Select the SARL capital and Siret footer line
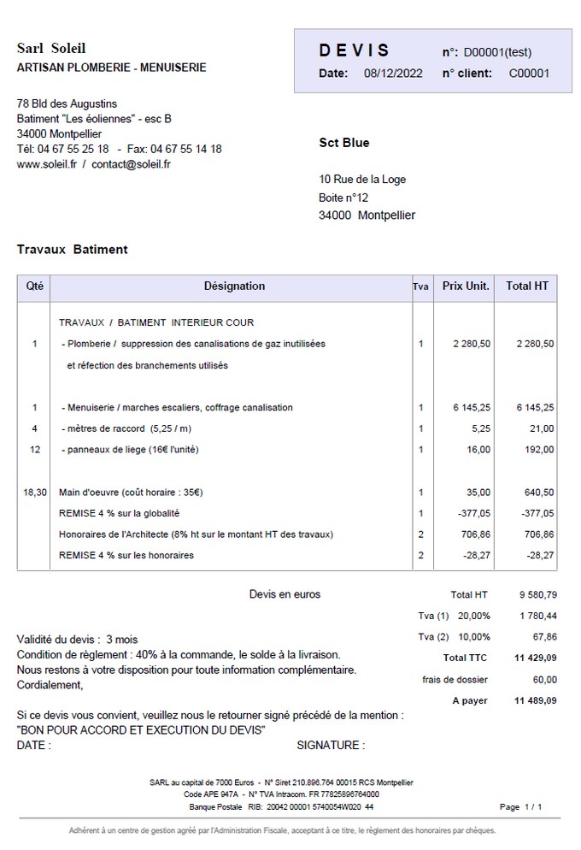Screen dimensions: 581x850 coord(281,782)
